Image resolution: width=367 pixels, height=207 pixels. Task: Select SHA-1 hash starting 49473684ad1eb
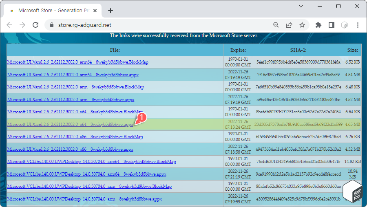[x=298, y=149]
